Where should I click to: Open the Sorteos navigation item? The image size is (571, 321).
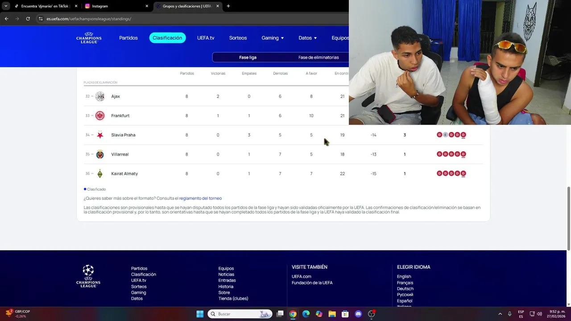[238, 38]
